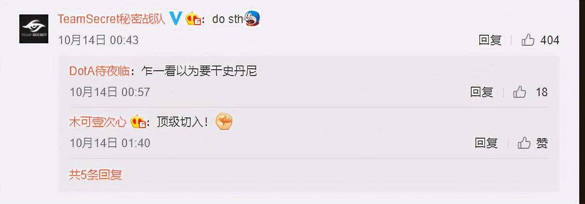
Task: Reply to the DotA待夜临 comment
Action: pyautogui.click(x=482, y=92)
